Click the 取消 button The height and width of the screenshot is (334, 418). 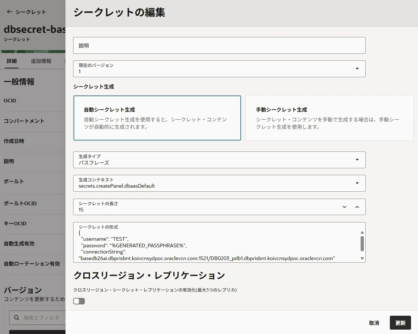click(374, 323)
